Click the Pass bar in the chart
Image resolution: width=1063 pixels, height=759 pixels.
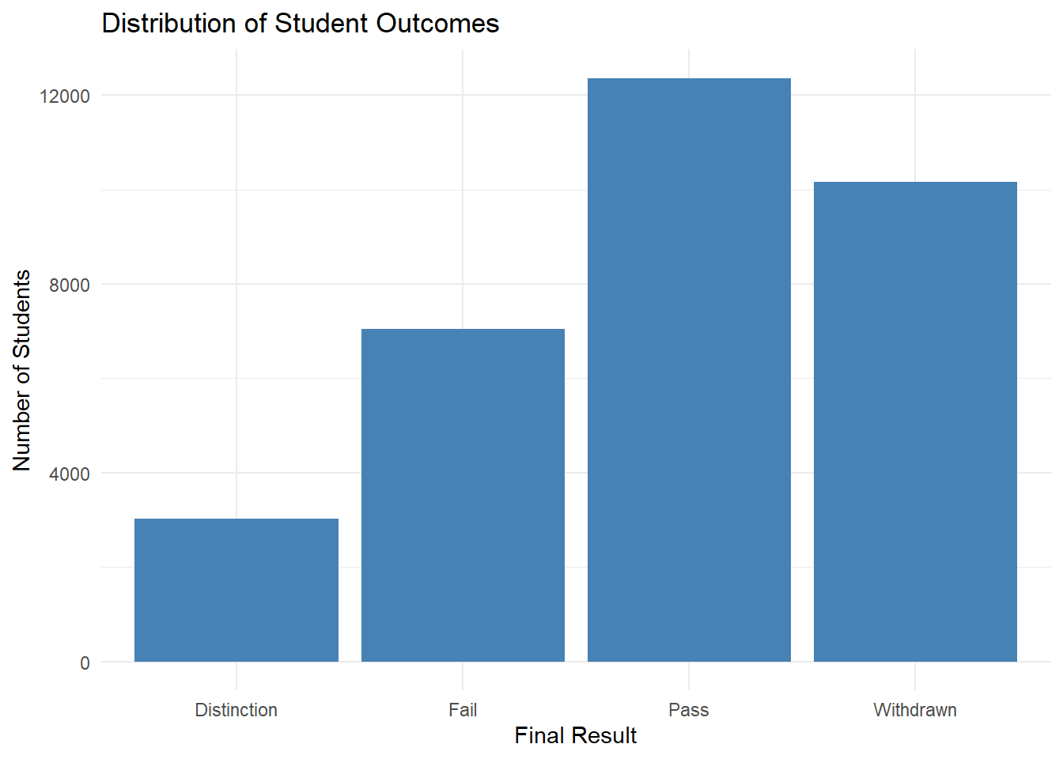pos(689,370)
